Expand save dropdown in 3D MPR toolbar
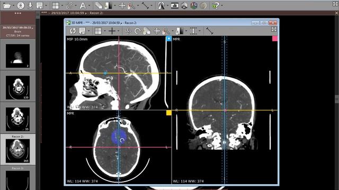 click(x=88, y=31)
